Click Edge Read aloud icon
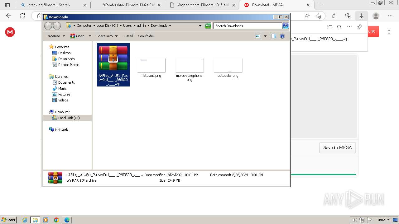The height and width of the screenshot is (224, 399). tap(307, 16)
